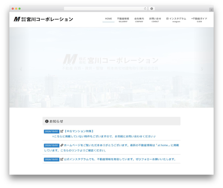
Task: Click the yellow minimize window button
Action: (16, 8)
